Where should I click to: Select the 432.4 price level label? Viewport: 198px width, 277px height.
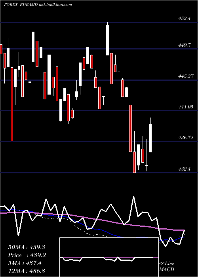[184, 169]
